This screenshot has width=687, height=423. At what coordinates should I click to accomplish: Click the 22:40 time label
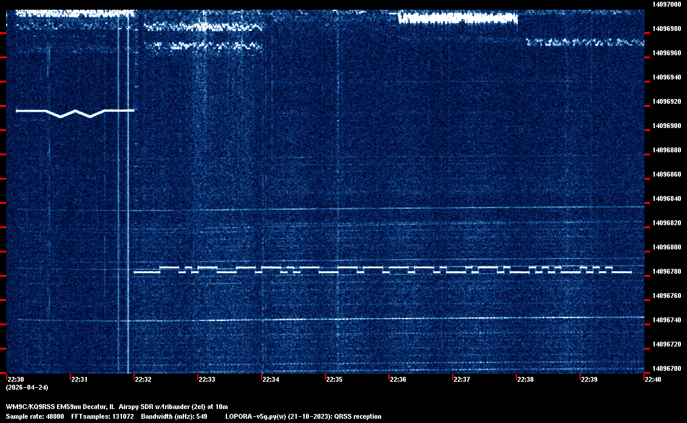pos(653,380)
